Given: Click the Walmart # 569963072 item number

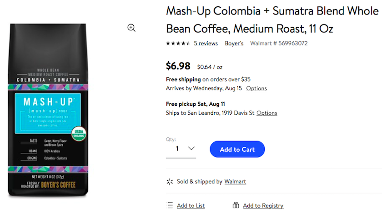Looking at the screenshot, I should 279,44.
